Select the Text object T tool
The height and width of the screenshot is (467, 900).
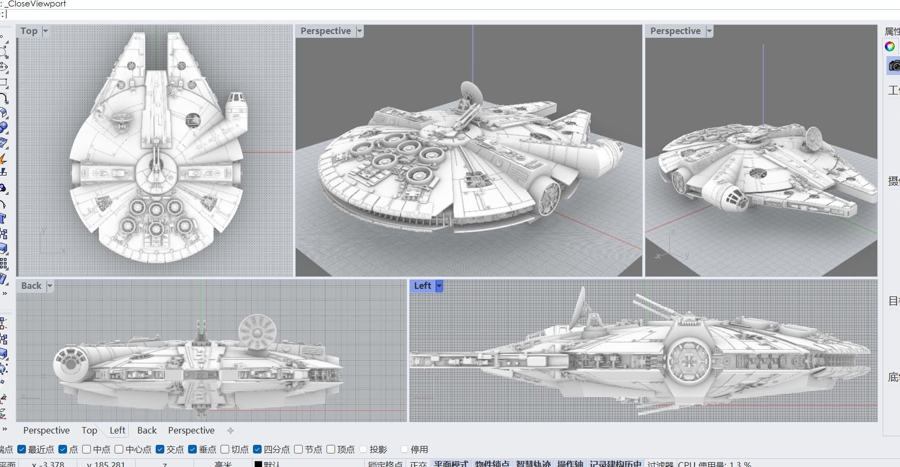3,219
